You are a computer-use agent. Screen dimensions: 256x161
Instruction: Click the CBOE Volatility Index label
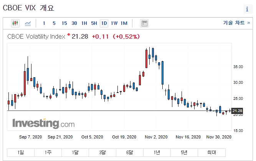click(36, 36)
